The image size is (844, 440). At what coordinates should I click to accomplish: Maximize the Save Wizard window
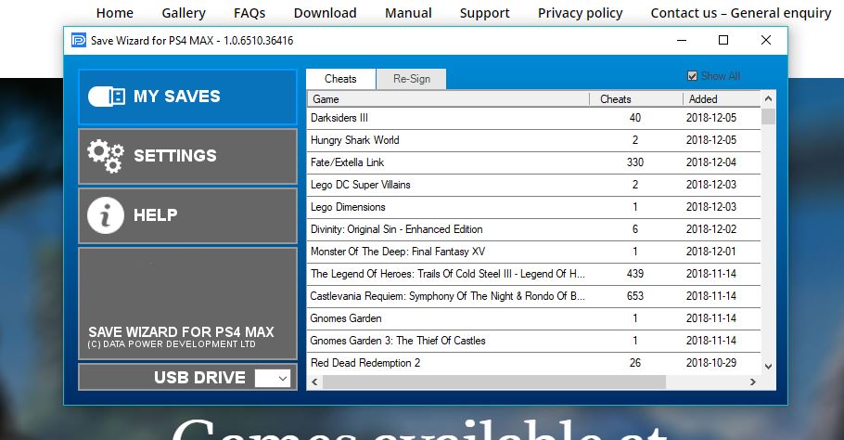(x=723, y=40)
